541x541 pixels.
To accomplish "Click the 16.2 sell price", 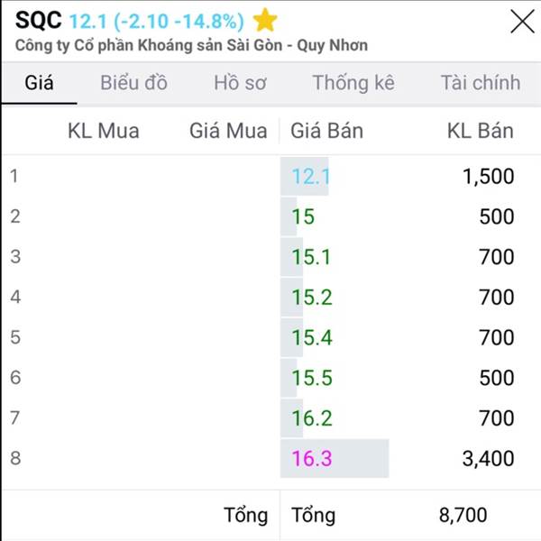I will [x=311, y=418].
